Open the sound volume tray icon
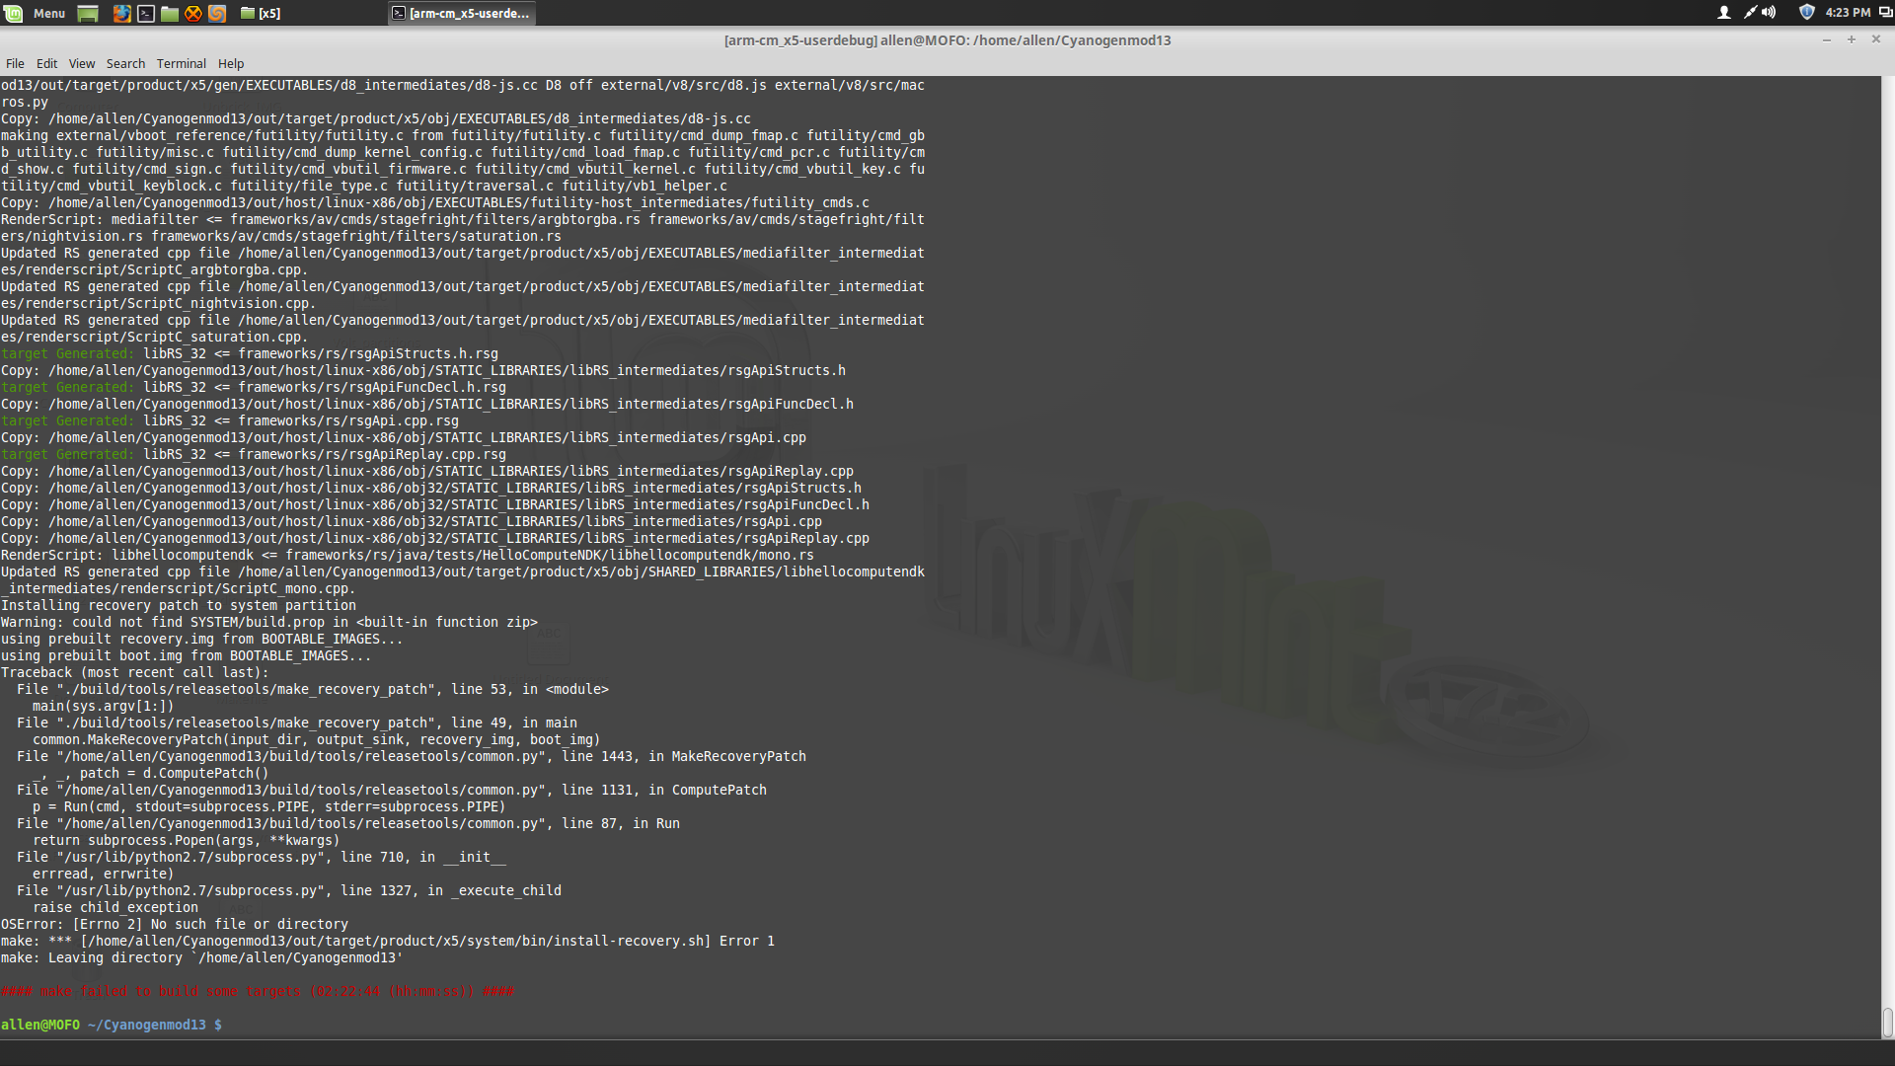1895x1066 pixels. [1769, 13]
